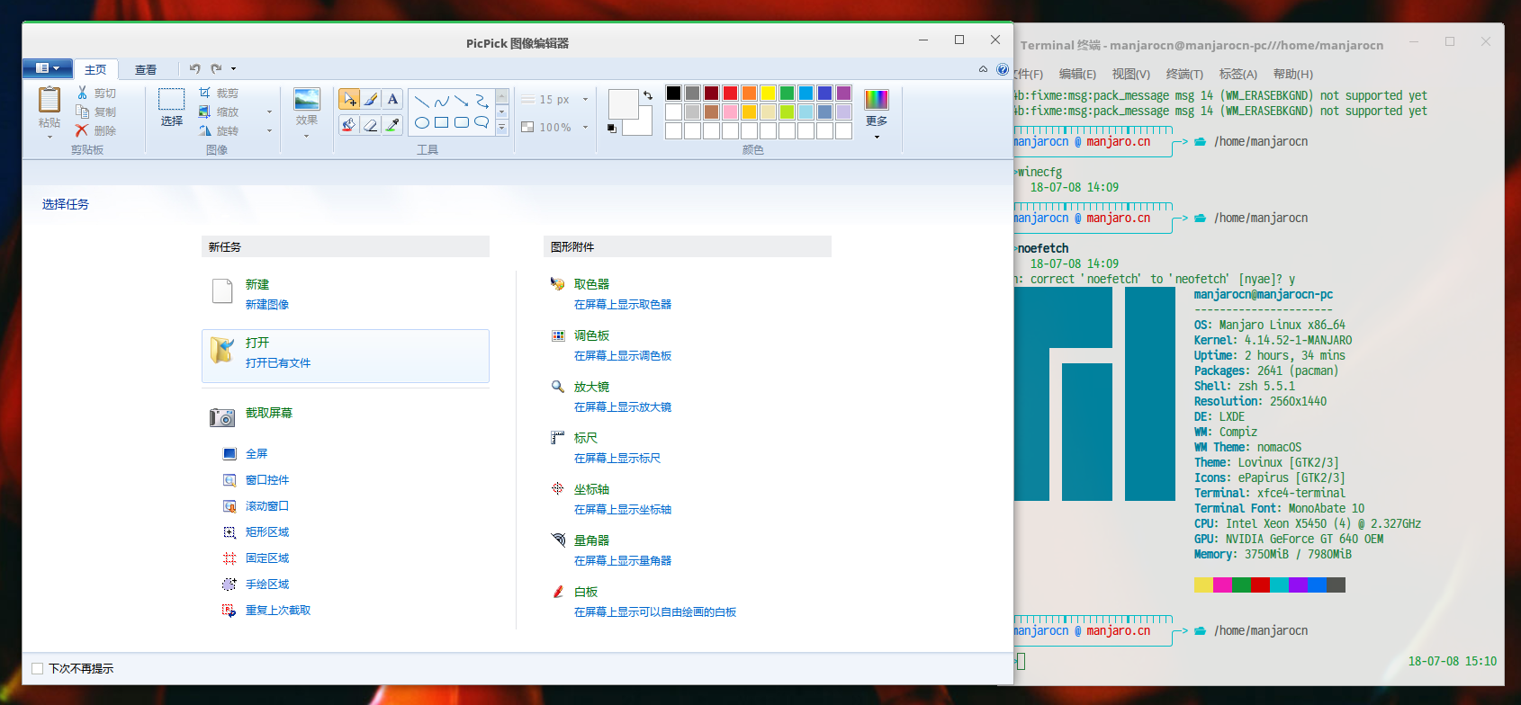Open the Rotate (旋转) dropdown arrow

[269, 131]
